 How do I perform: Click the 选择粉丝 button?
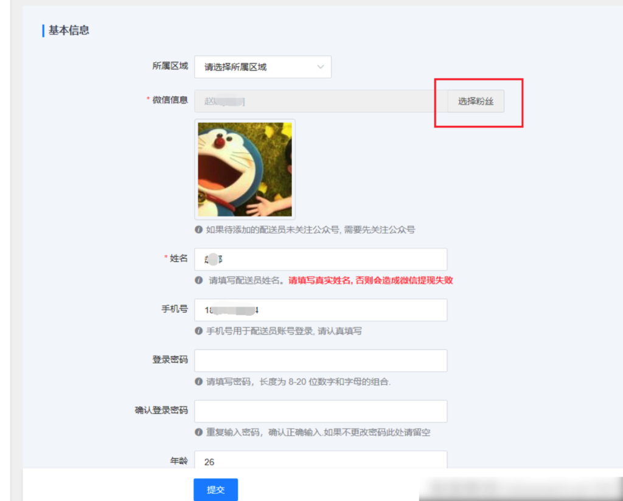click(475, 101)
